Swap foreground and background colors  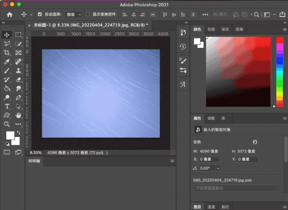[18, 133]
